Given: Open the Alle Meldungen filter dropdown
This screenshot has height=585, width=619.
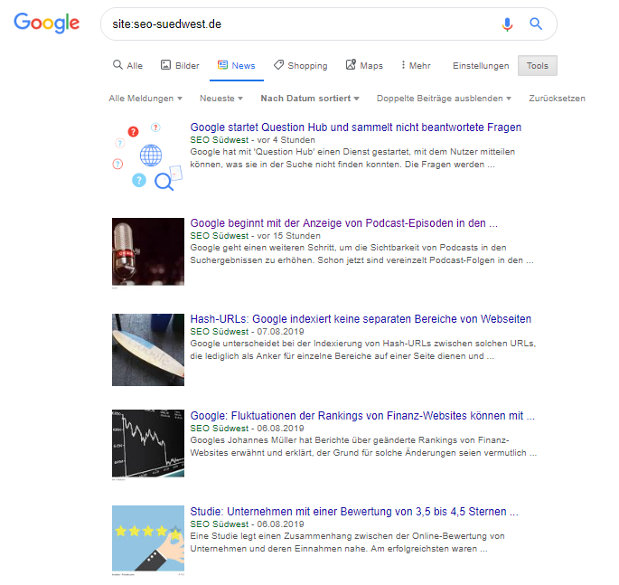Looking at the screenshot, I should coord(145,99).
